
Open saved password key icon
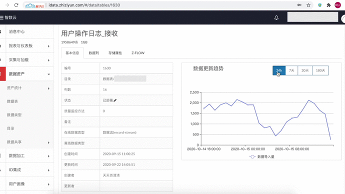click(x=299, y=5)
